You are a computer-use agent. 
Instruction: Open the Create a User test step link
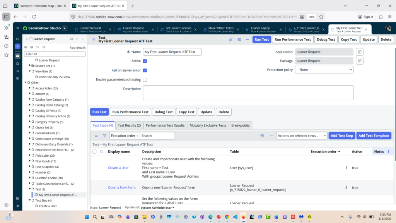coord(118,168)
